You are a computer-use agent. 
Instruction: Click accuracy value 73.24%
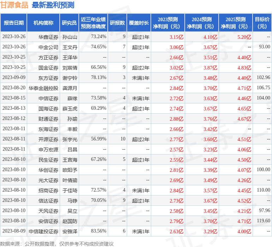[x=99, y=36]
